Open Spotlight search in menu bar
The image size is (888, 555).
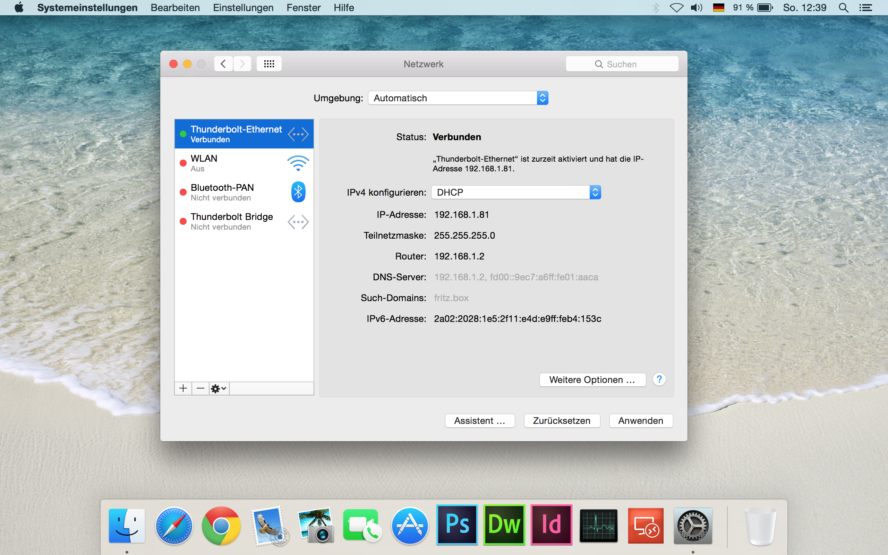[844, 8]
